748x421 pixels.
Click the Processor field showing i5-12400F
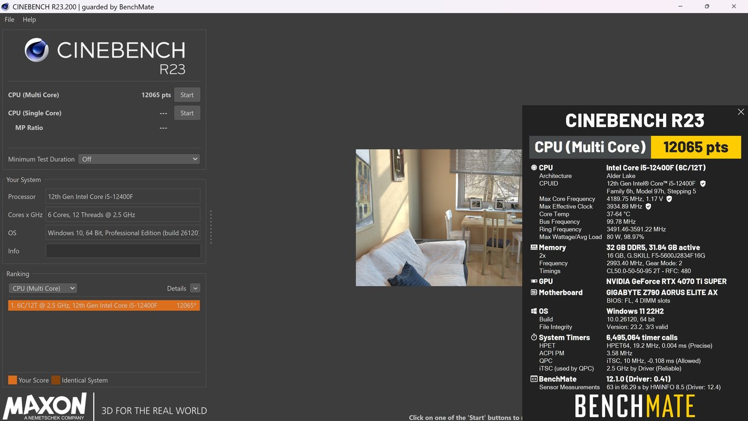click(123, 197)
